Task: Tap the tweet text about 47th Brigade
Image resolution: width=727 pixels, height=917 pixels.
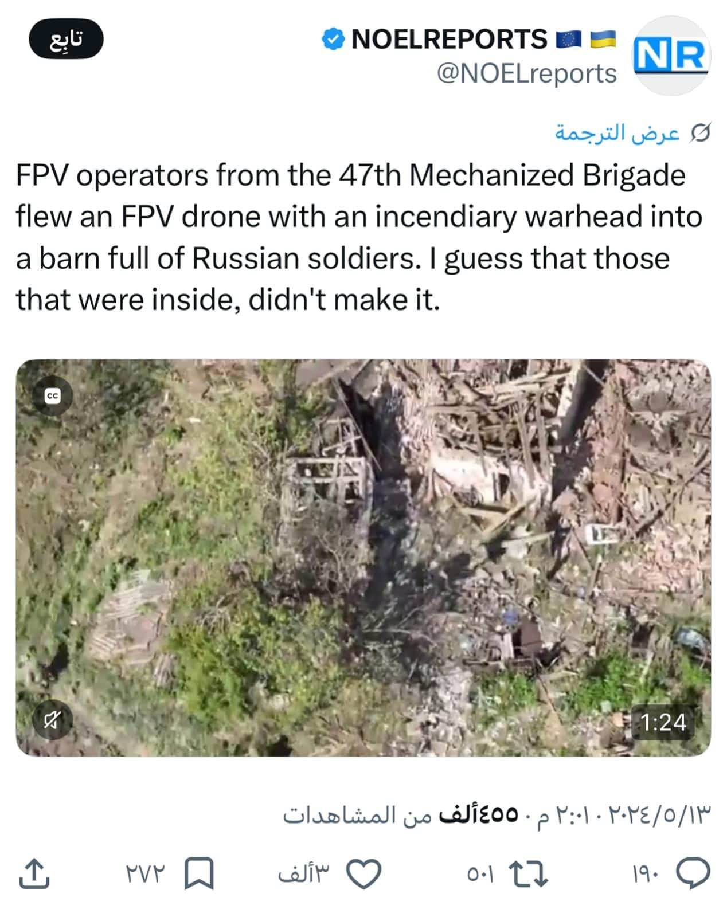Action: coord(359,237)
